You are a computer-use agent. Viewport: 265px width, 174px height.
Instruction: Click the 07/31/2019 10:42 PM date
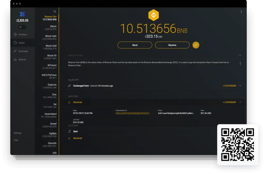click(83, 113)
